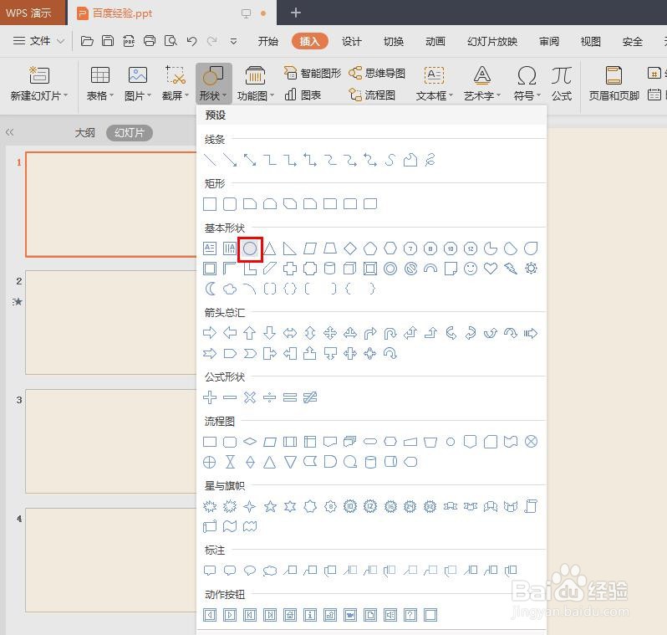Pick the information action button shape
This screenshot has height=635, width=667.
[310, 615]
